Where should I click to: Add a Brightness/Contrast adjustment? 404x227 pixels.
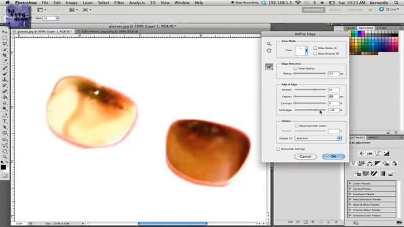coord(362,153)
